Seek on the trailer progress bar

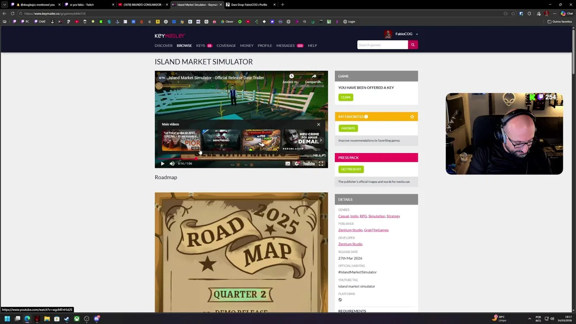point(241,158)
